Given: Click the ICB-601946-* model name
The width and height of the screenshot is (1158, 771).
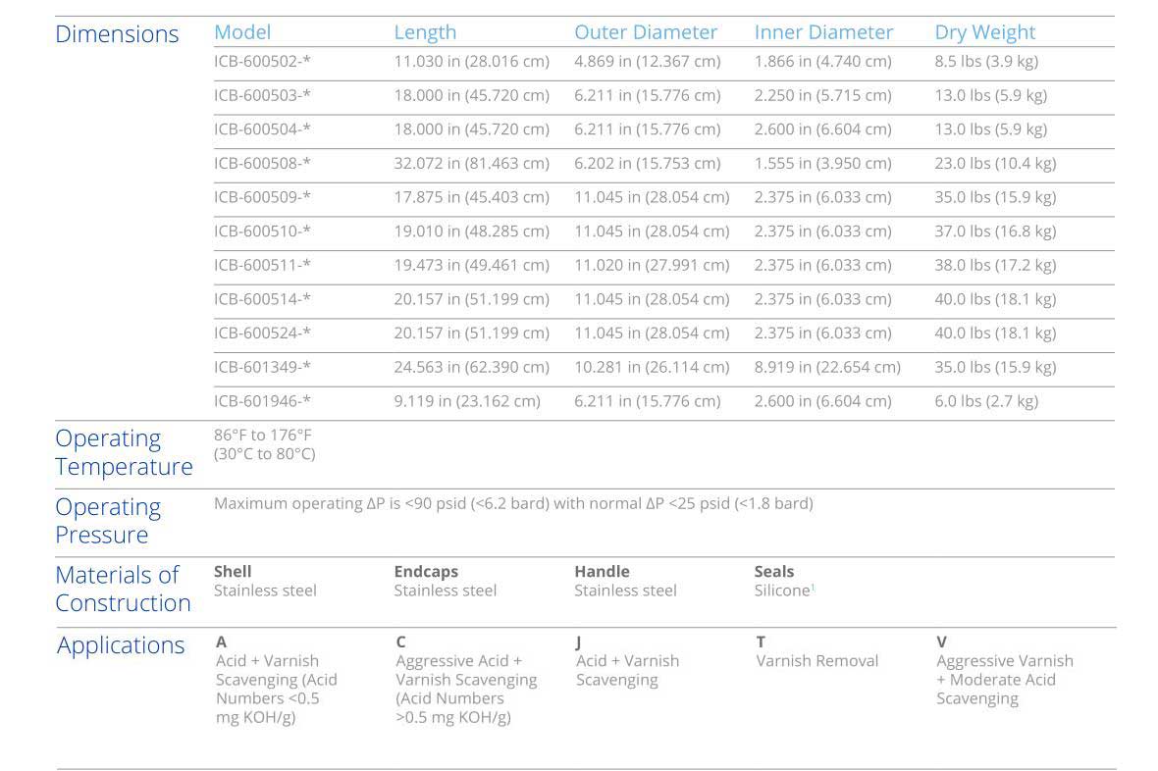Looking at the screenshot, I should click(x=262, y=401).
